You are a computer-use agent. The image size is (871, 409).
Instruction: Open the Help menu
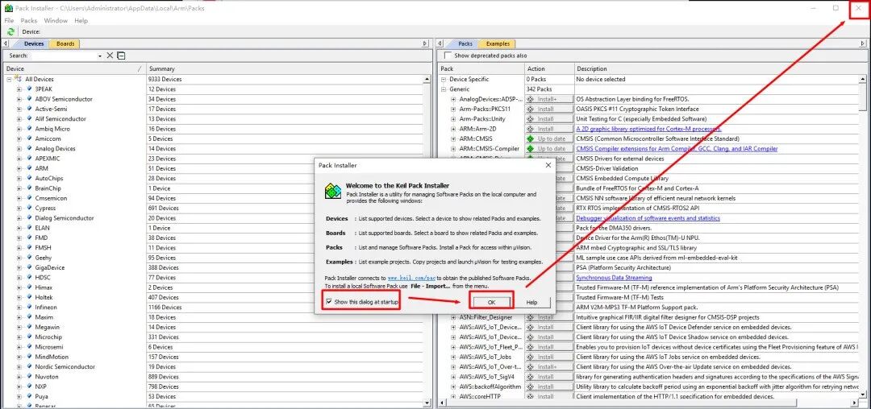click(81, 20)
